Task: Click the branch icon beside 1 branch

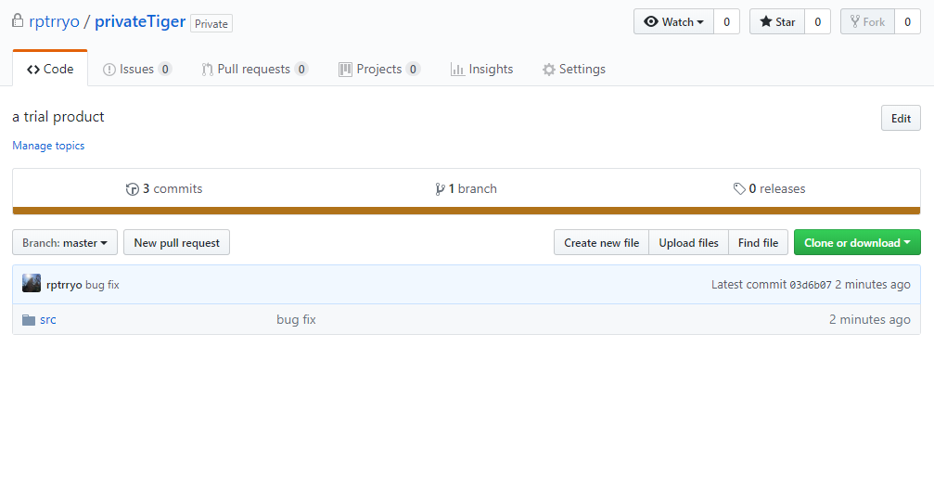Action: pos(440,189)
